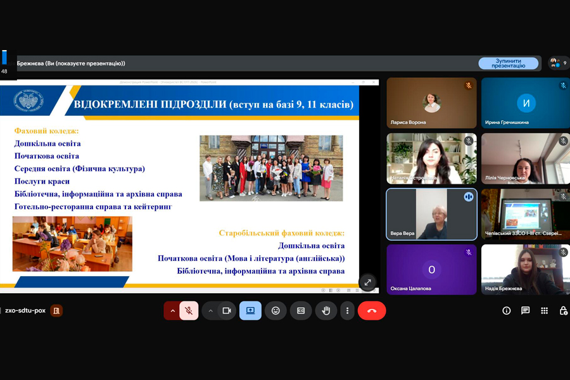The height and width of the screenshot is (380, 570).
Task: Open the chat messages panel
Action: point(525,311)
